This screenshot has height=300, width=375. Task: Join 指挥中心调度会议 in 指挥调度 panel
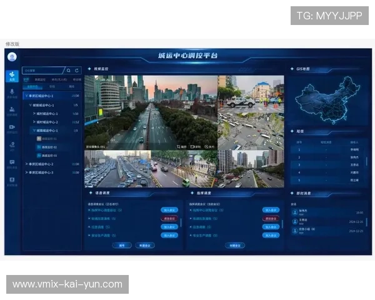[271, 210]
